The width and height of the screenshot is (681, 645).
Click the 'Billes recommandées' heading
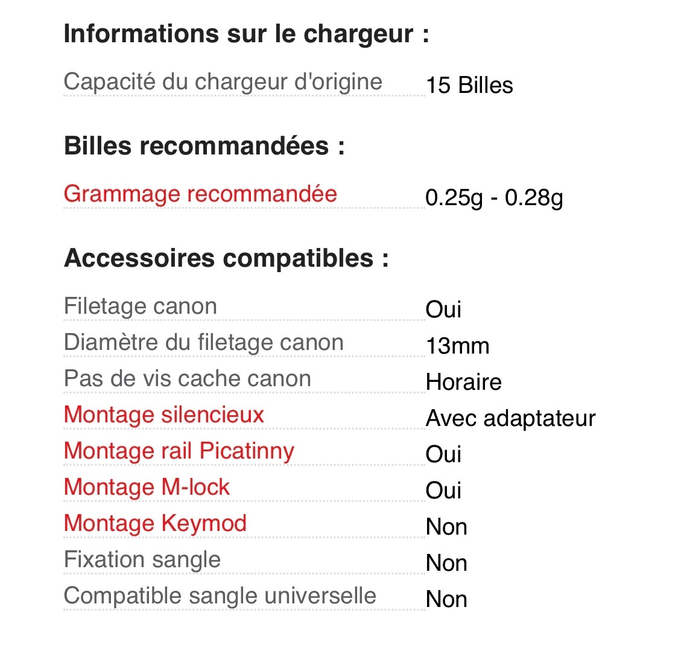[x=204, y=146]
